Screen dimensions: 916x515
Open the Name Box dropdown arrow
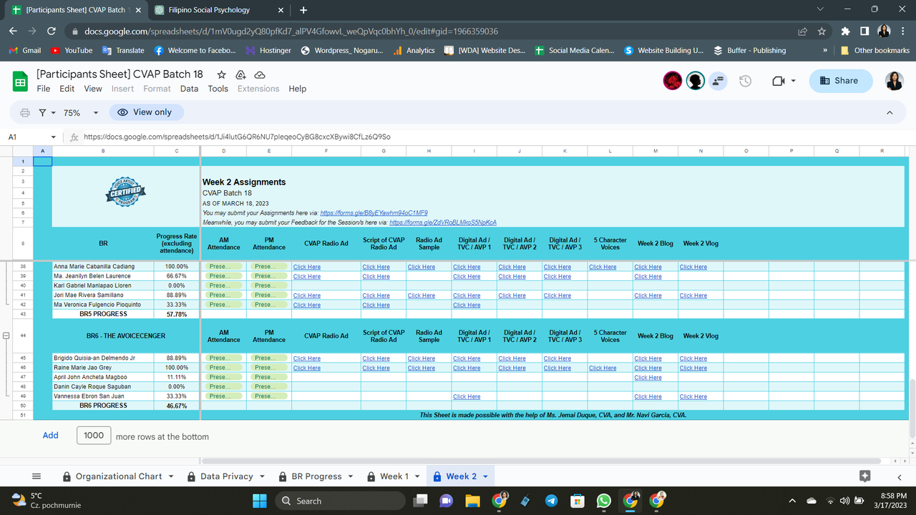click(x=54, y=137)
